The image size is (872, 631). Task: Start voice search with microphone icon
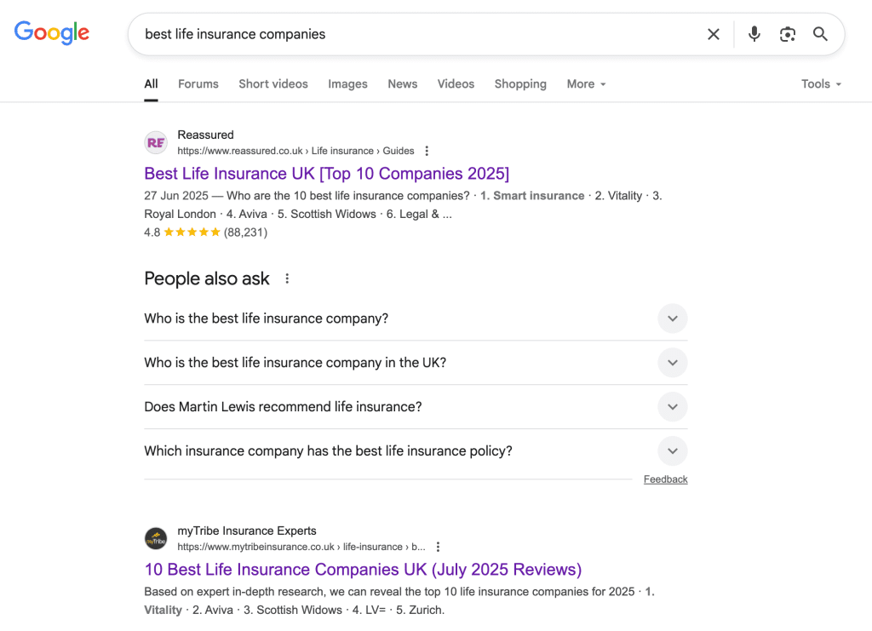click(x=754, y=34)
